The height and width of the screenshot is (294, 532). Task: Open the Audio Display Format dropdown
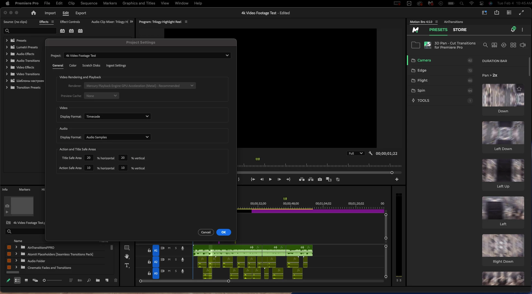click(118, 137)
